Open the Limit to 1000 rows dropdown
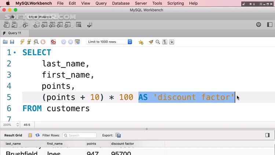275x155 pixels. pyautogui.click(x=109, y=42)
